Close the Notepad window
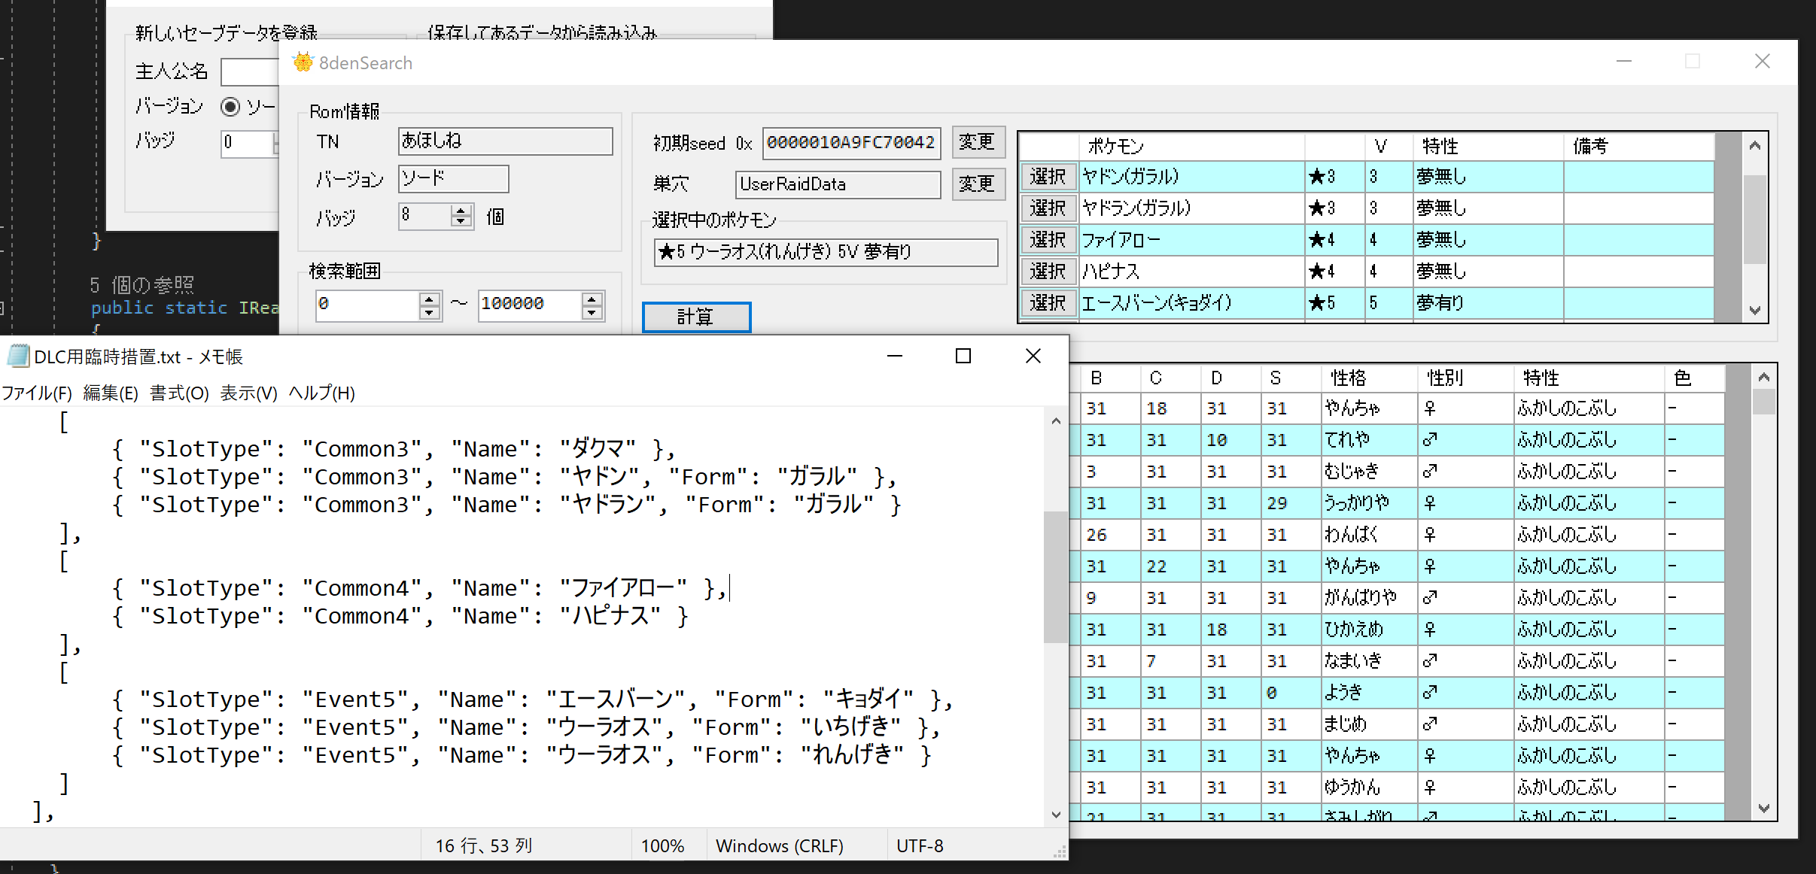 tap(1033, 356)
